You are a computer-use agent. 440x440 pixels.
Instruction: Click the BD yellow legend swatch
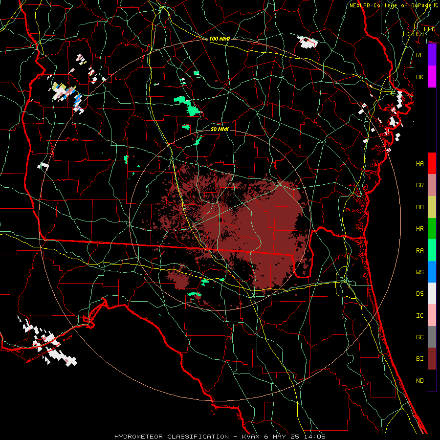click(x=432, y=207)
